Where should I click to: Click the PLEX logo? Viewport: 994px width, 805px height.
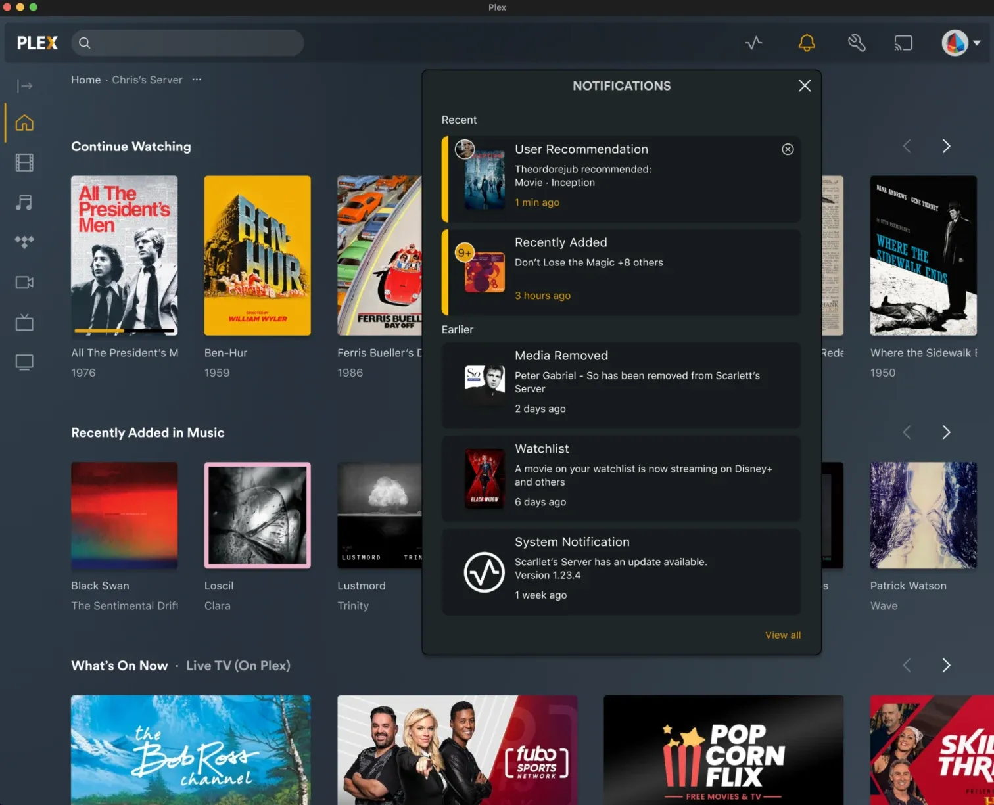click(37, 43)
